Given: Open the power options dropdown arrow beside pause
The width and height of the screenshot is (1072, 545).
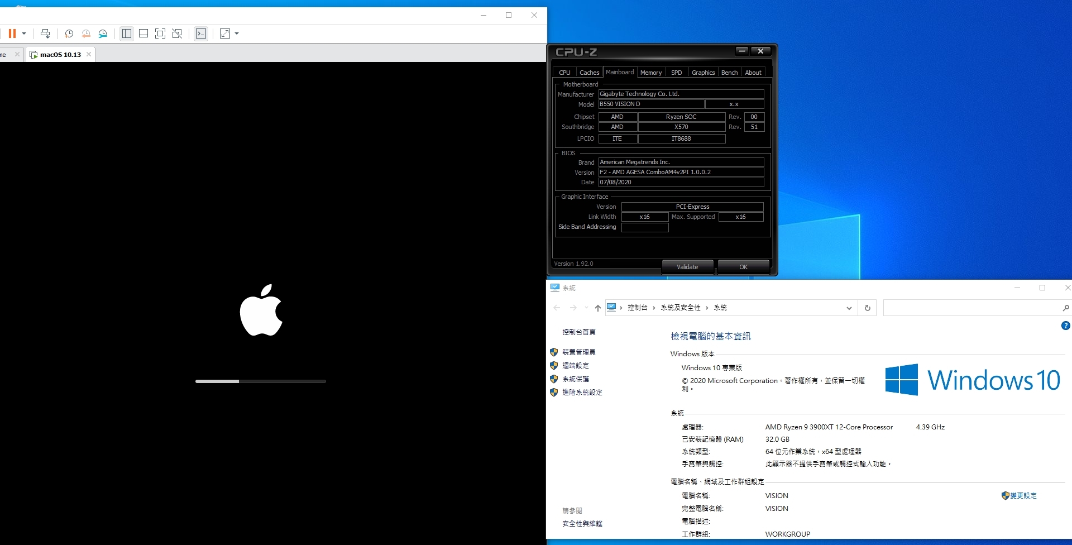Looking at the screenshot, I should tap(24, 34).
